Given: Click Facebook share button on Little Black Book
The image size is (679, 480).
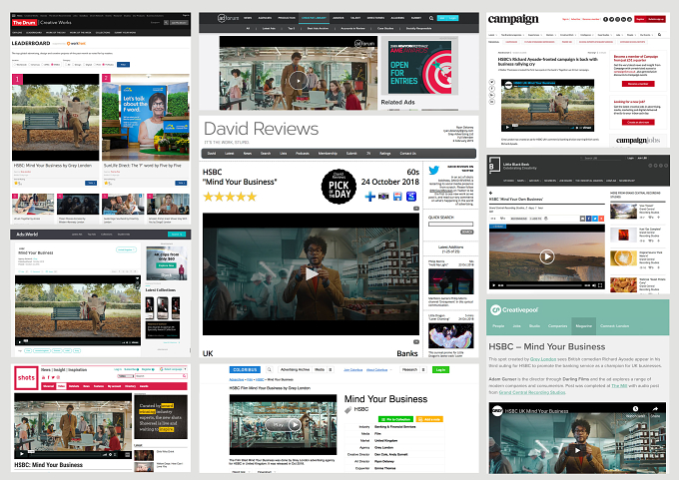Looking at the screenshot, I should [x=588, y=219].
